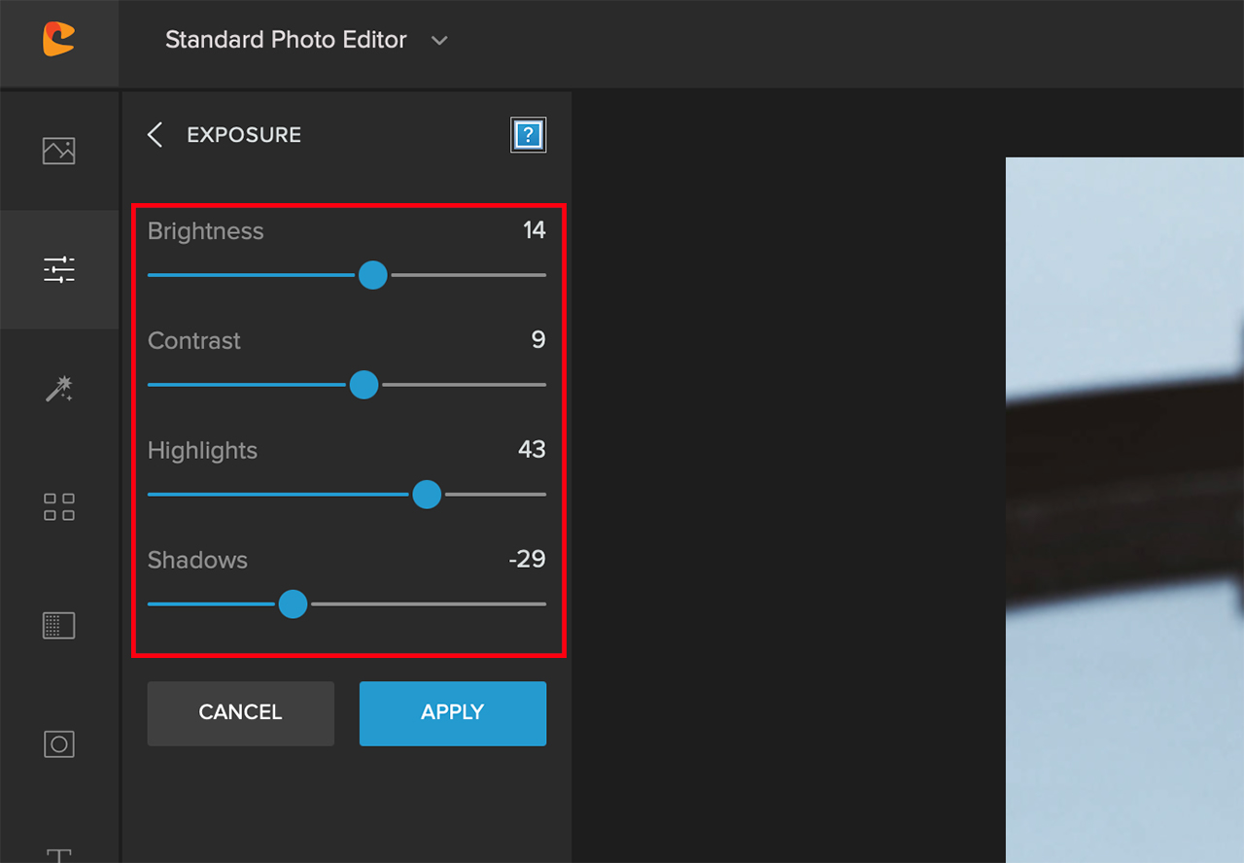Click the Brightness slider handle
This screenshot has height=863, width=1244.
coord(373,275)
